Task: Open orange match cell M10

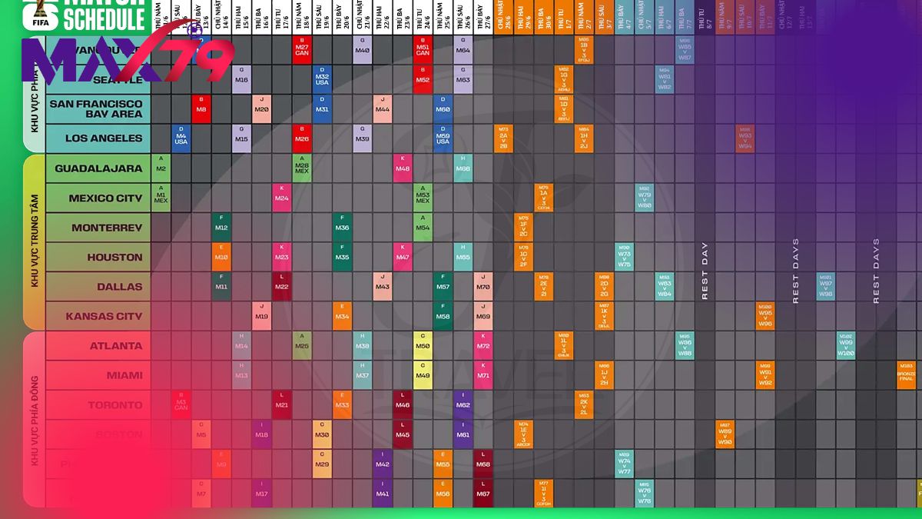Action: [x=221, y=258]
